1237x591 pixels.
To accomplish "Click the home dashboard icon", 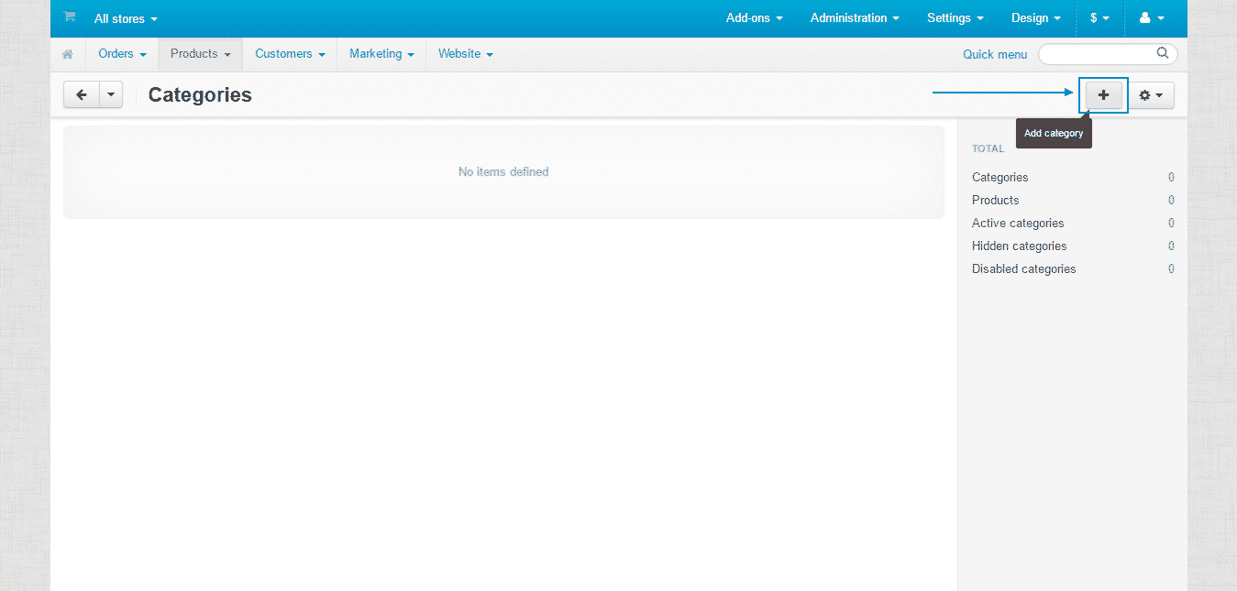I will click(x=67, y=54).
